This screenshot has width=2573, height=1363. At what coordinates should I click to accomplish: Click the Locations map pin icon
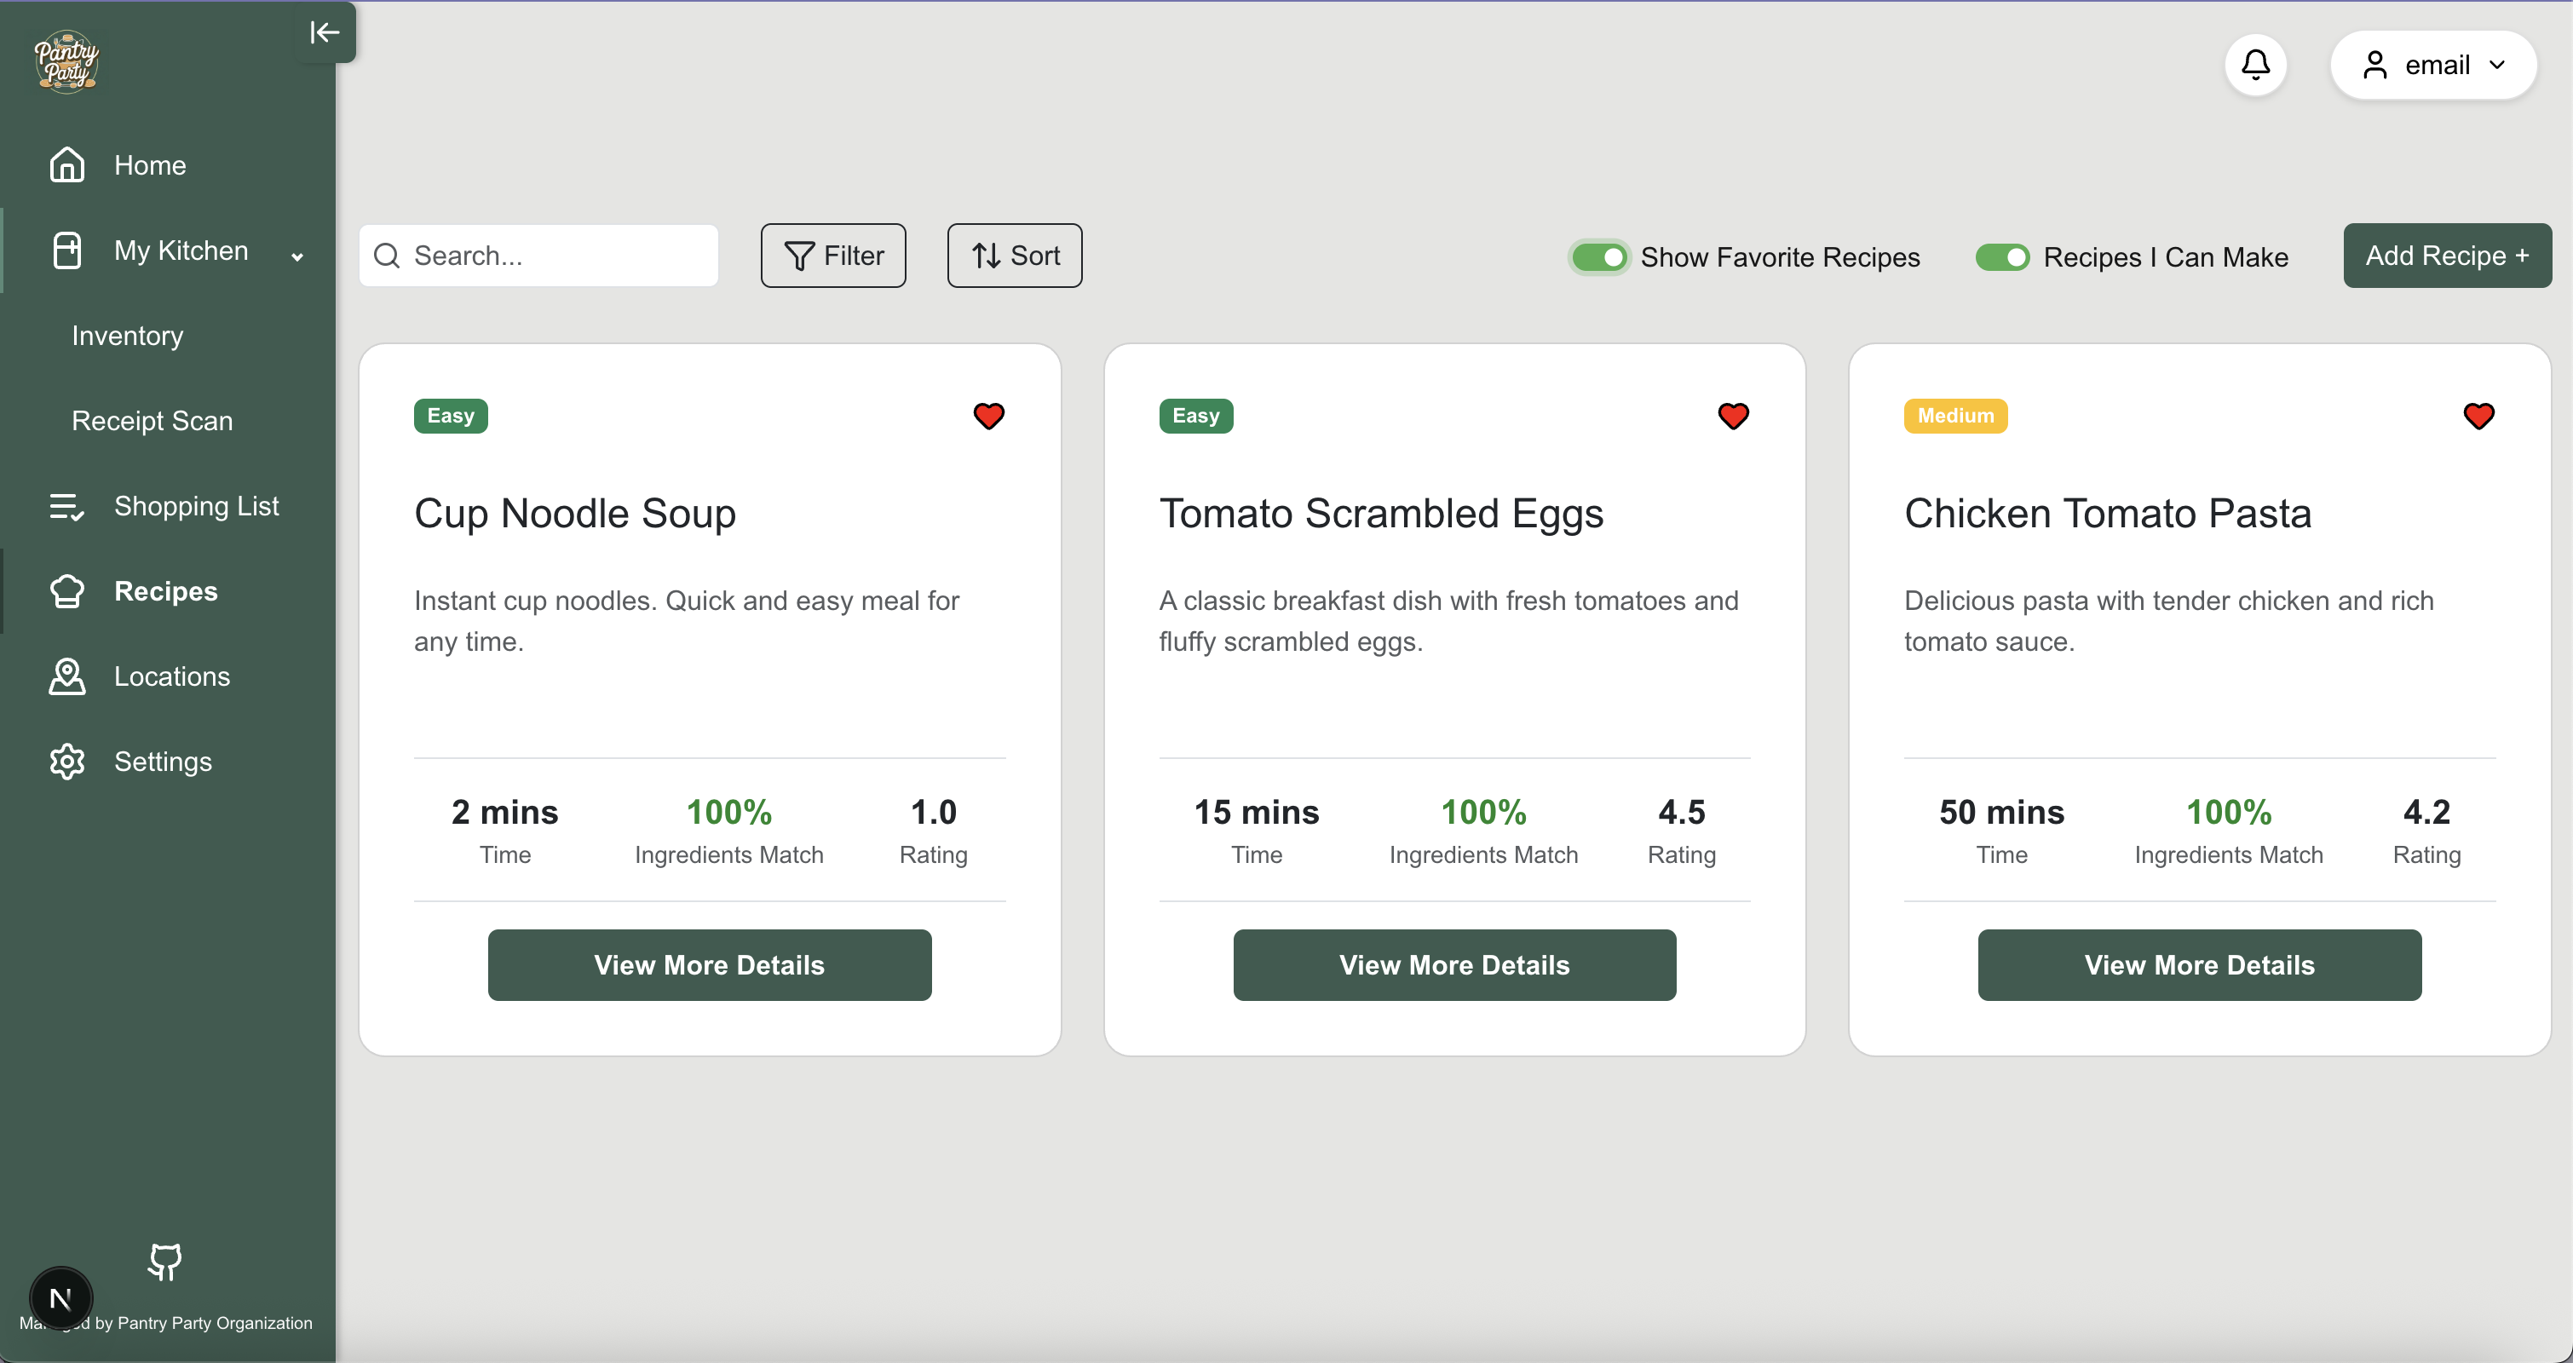click(67, 676)
